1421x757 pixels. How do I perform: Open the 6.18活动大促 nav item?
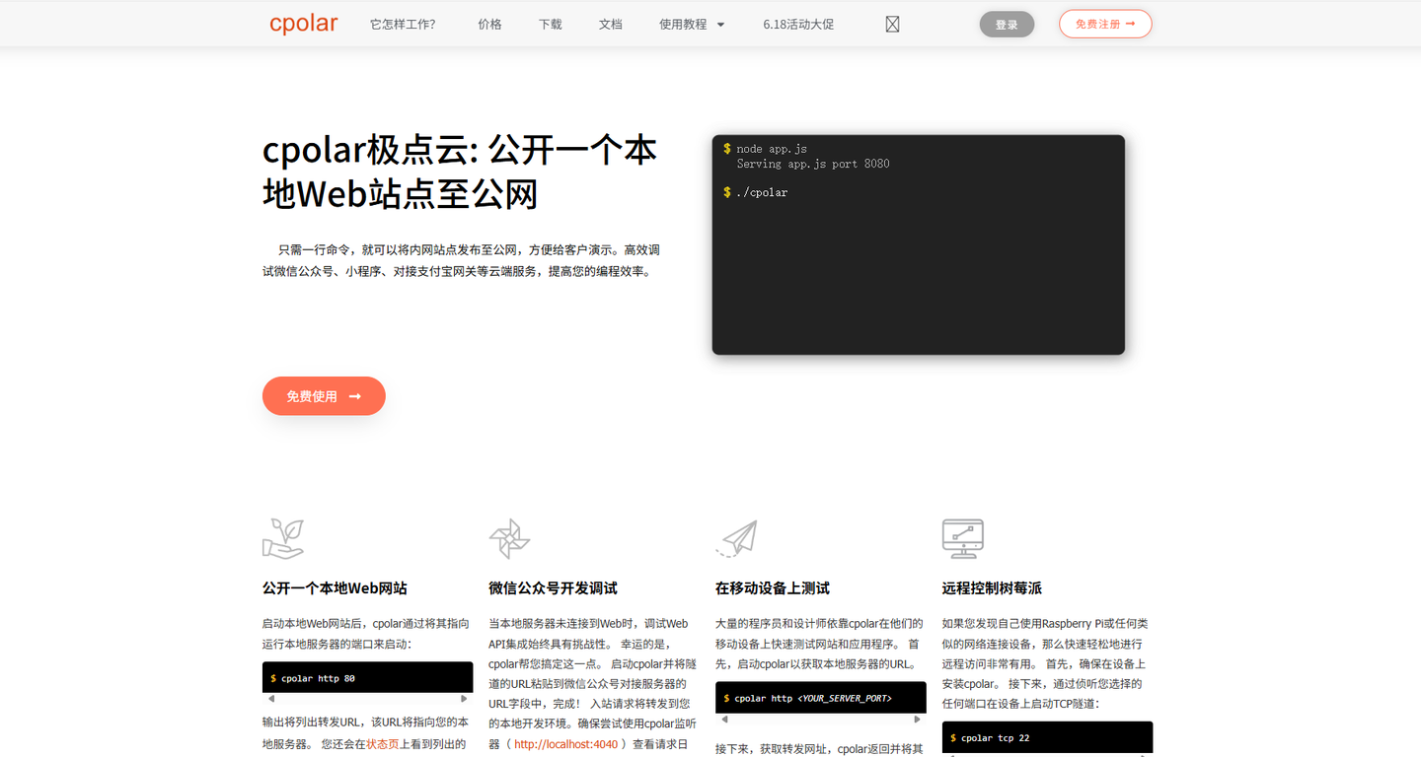click(797, 24)
